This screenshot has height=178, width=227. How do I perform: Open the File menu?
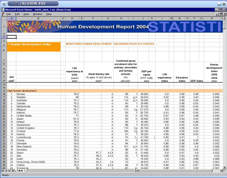[x=8, y=14]
